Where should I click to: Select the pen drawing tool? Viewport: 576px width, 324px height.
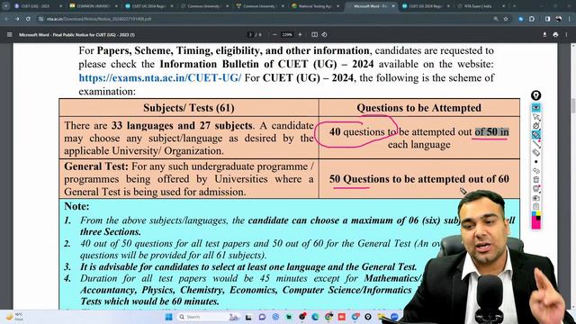point(536,126)
